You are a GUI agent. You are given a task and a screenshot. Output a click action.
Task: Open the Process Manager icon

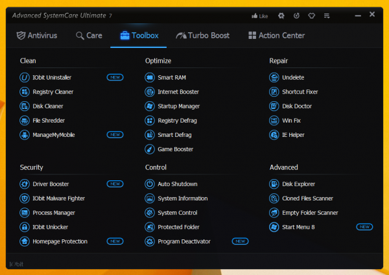click(25, 213)
